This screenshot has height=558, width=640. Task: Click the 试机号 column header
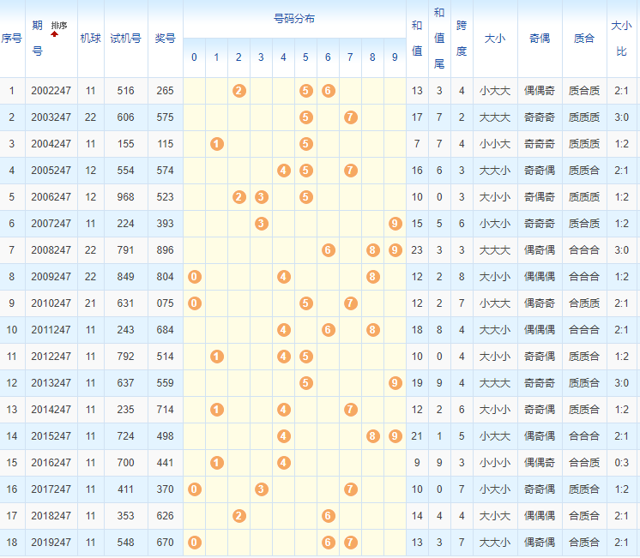pyautogui.click(x=126, y=39)
